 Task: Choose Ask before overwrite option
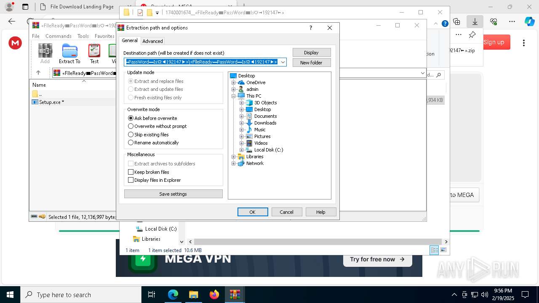pos(152,118)
